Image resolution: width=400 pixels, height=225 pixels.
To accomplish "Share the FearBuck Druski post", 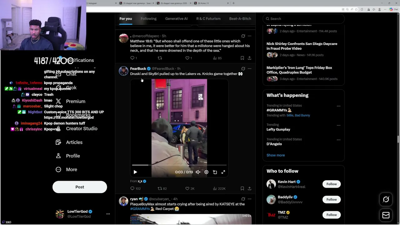I will pos(249,188).
